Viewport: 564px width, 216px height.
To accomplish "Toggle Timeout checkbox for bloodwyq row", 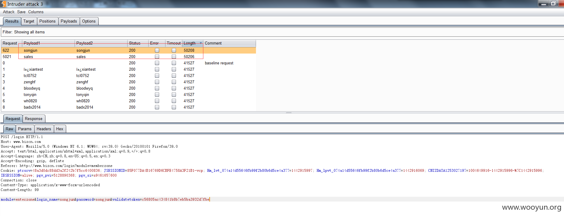I will click(174, 88).
